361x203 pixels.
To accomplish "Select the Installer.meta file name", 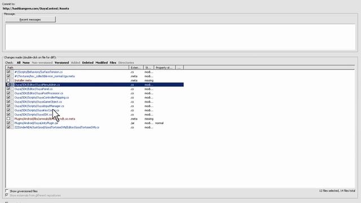I will tap(23, 81).
